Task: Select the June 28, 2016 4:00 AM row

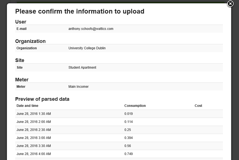Action: 34,154
